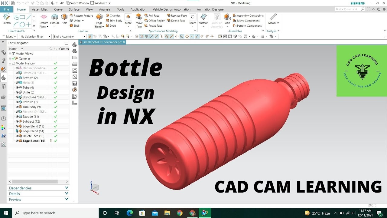Viewport: 387px width, 218px height.
Task: Hide the Revolve (7) feature
Action: [x=17, y=102]
